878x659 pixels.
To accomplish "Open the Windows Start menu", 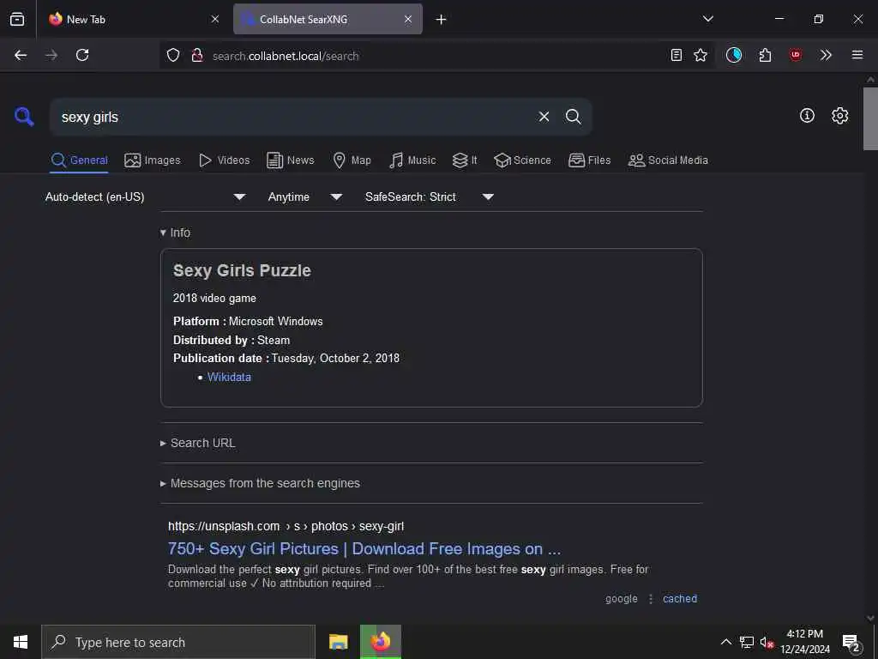I will (x=21, y=642).
